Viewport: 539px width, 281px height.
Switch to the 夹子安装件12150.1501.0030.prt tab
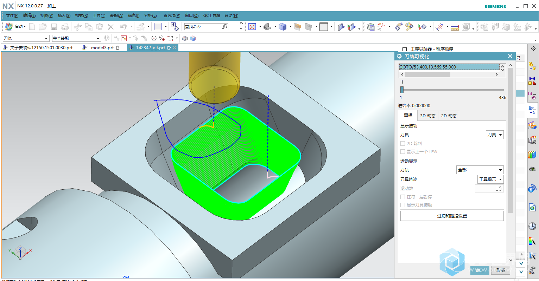tap(38, 48)
